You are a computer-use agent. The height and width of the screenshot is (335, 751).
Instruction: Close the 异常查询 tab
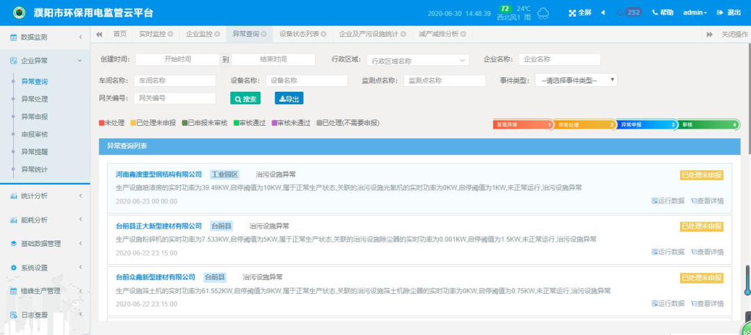pos(264,34)
